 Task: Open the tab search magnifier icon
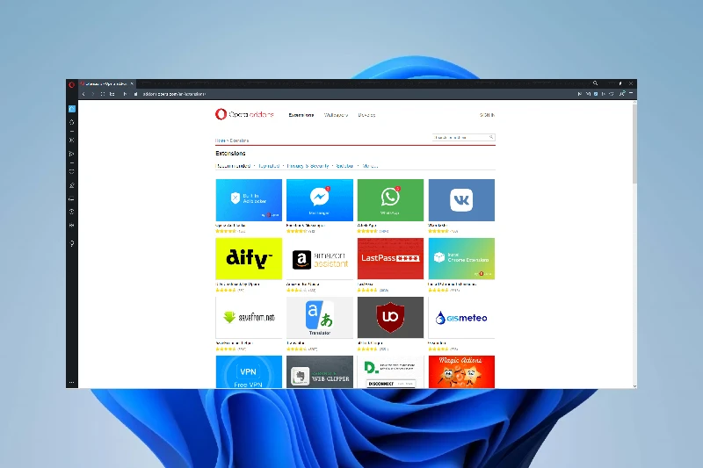[x=596, y=83]
